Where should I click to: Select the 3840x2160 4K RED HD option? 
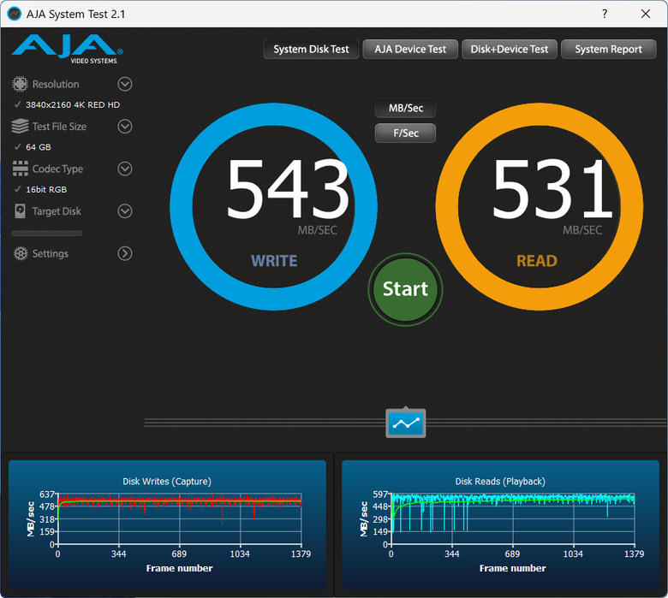click(73, 104)
